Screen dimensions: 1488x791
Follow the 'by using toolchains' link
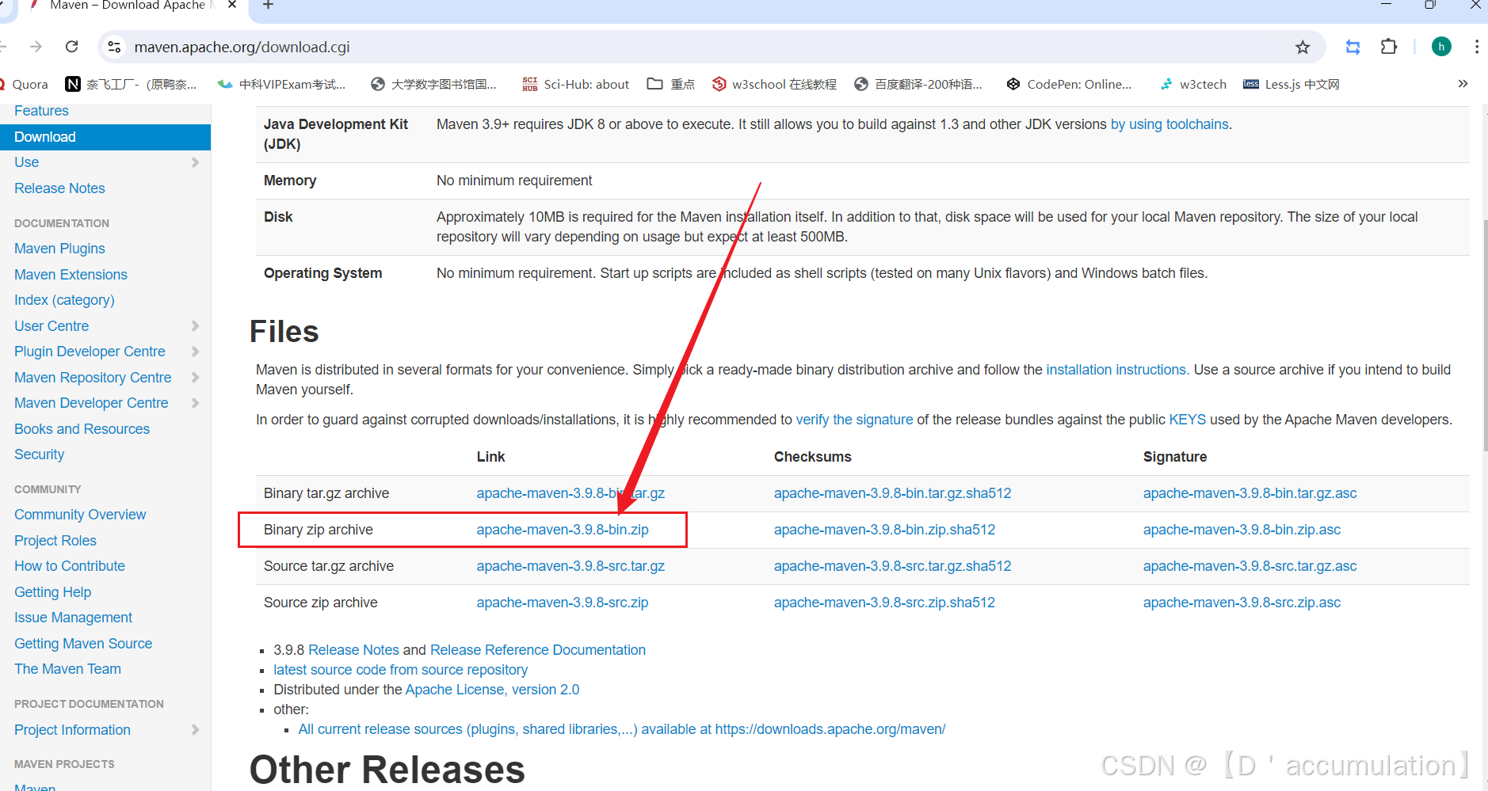[1169, 124]
